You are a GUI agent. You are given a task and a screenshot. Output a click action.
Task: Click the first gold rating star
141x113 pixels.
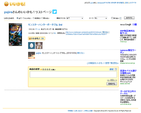[x=41, y=69]
